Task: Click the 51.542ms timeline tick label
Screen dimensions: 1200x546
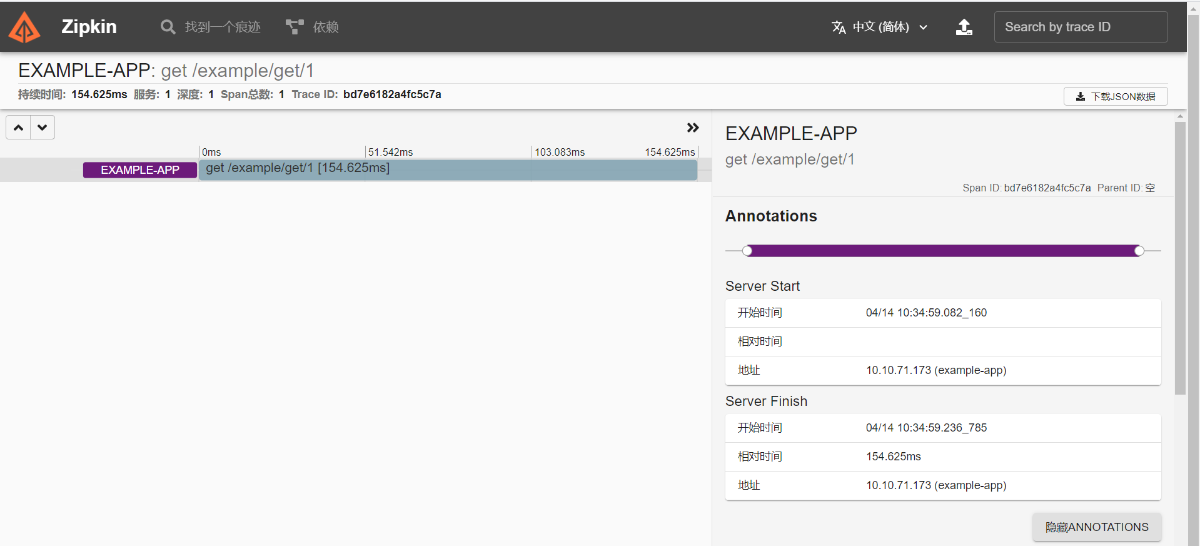Action: pos(390,152)
